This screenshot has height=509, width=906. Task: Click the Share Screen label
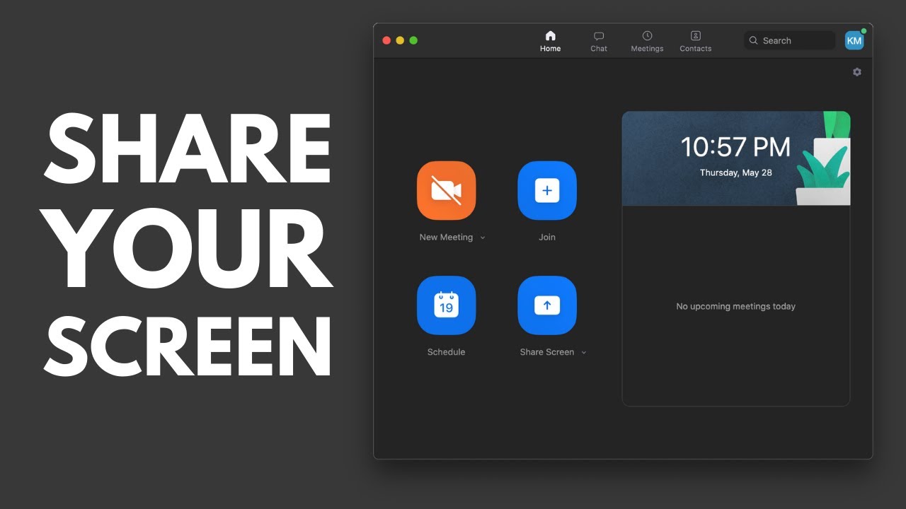point(546,352)
